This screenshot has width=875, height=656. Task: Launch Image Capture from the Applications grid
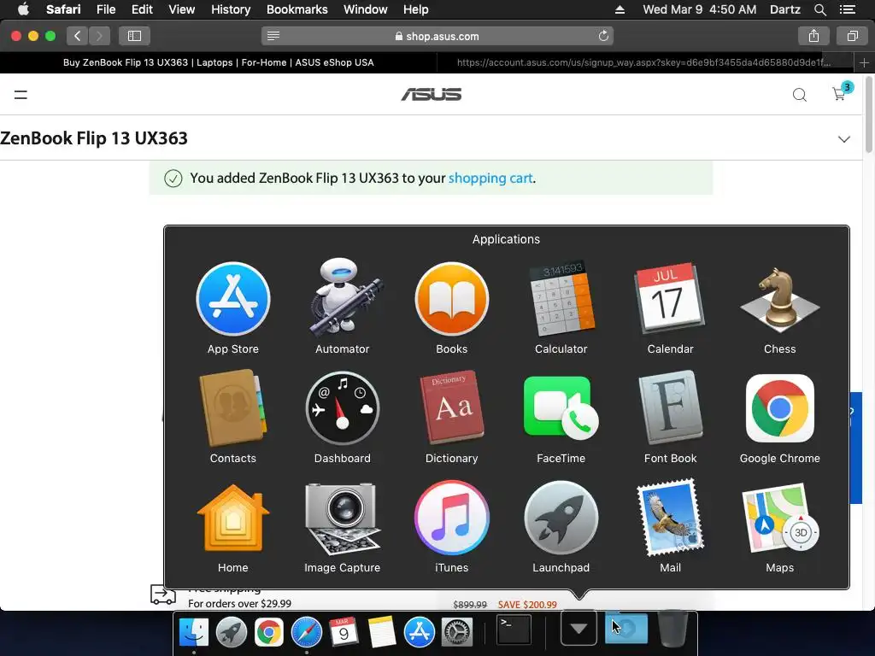click(342, 518)
